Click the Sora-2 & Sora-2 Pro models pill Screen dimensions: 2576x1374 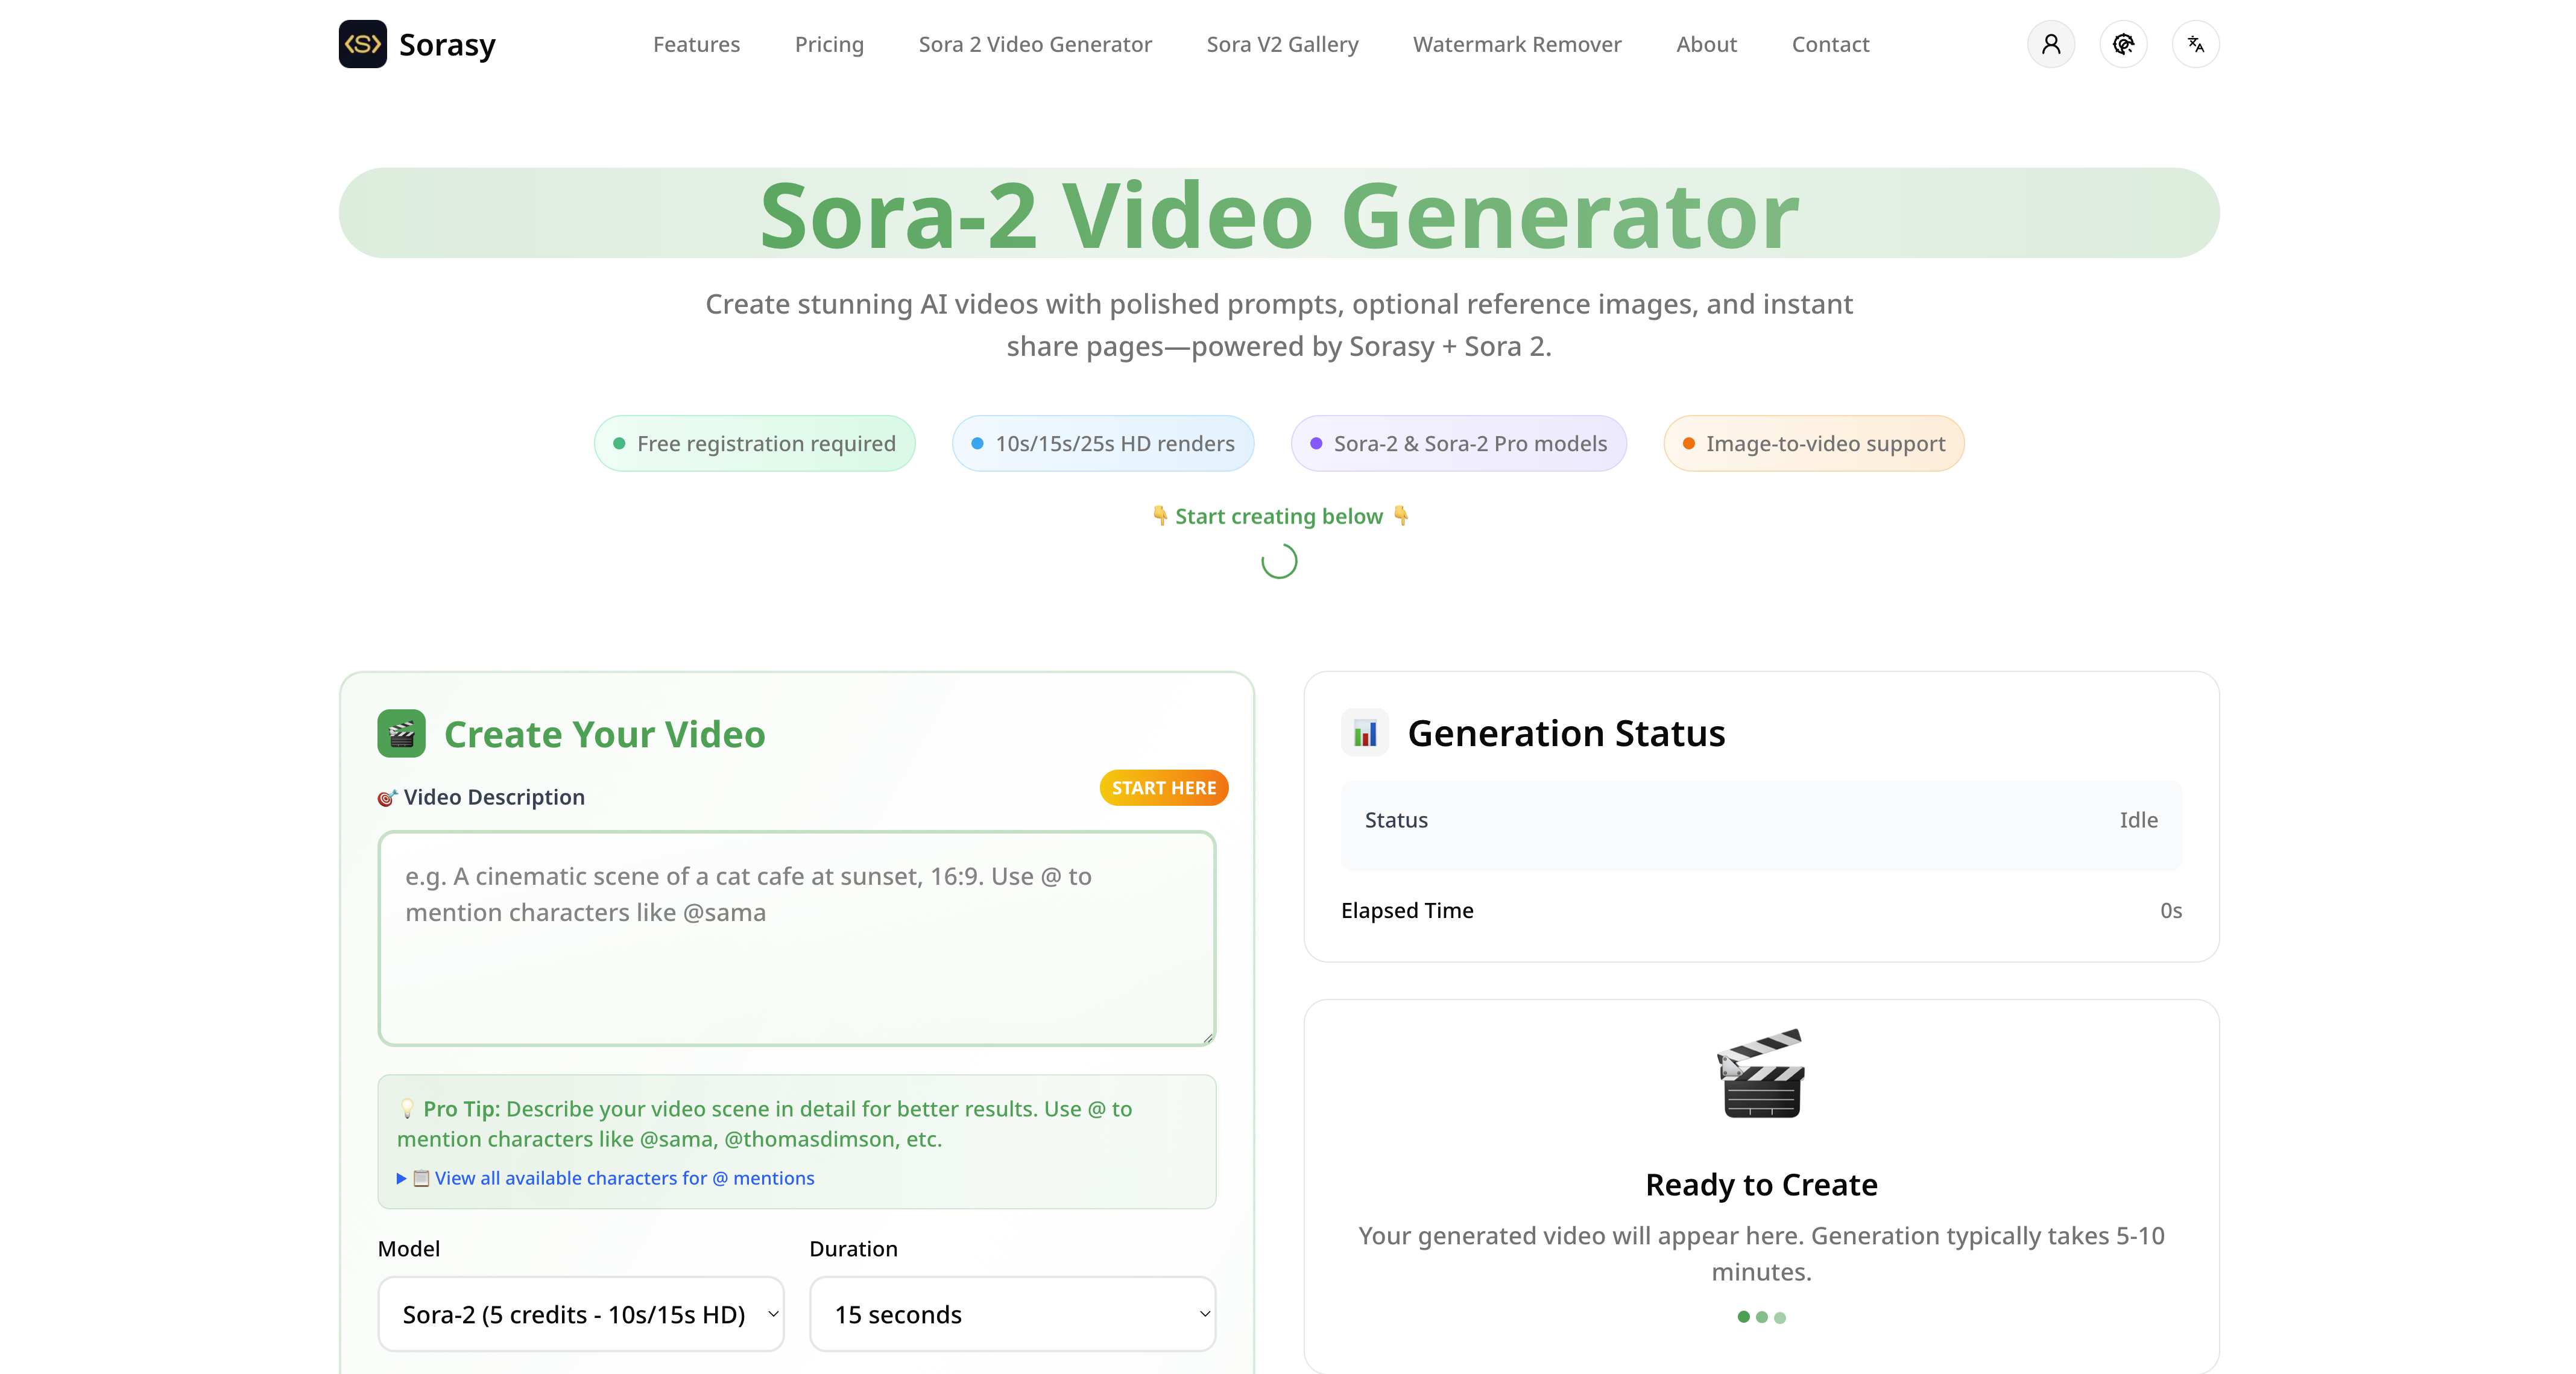point(1458,444)
